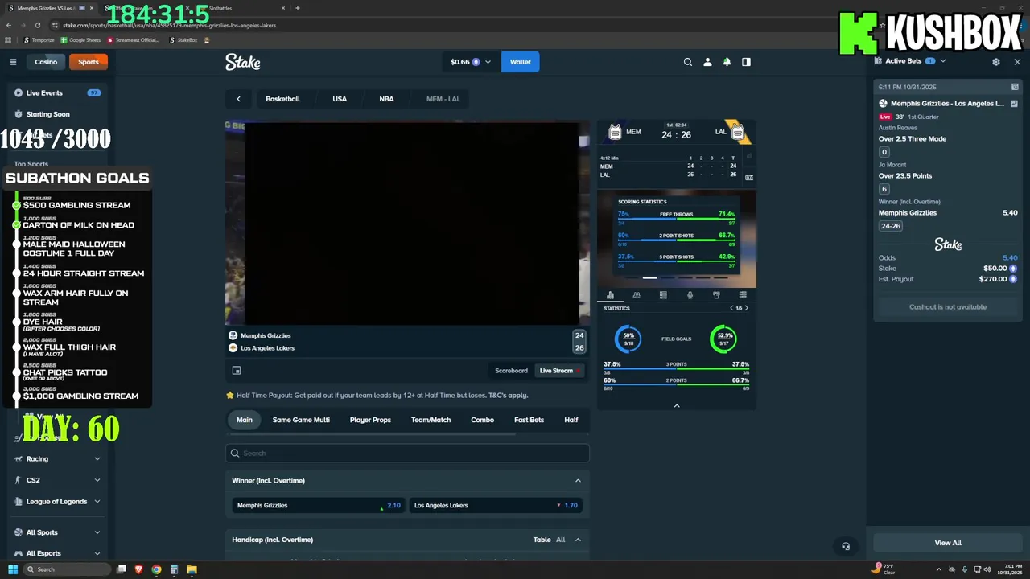This screenshot has height=579, width=1030.
Task: Open Active Bets settings gear
Action: pyautogui.click(x=996, y=61)
